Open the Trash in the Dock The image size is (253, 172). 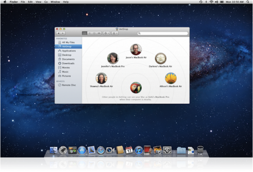200,150
